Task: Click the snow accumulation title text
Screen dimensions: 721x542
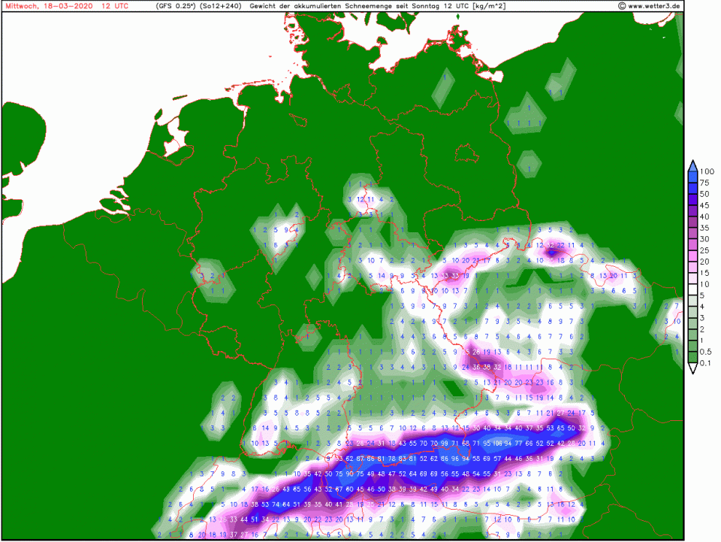Action: (x=353, y=6)
